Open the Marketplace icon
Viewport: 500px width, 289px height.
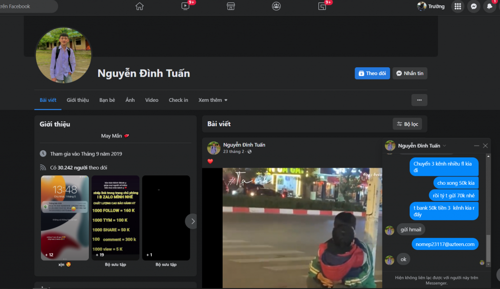(231, 6)
